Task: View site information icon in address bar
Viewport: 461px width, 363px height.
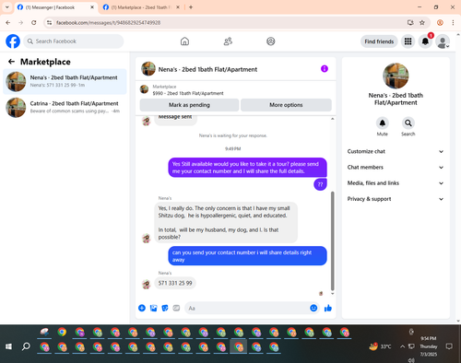Action: point(50,23)
